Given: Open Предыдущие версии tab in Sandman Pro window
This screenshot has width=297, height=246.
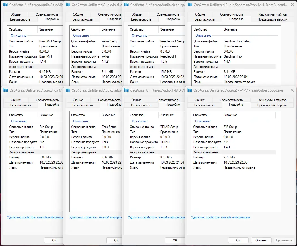Looking at the screenshot, I should pyautogui.click(x=272, y=19).
